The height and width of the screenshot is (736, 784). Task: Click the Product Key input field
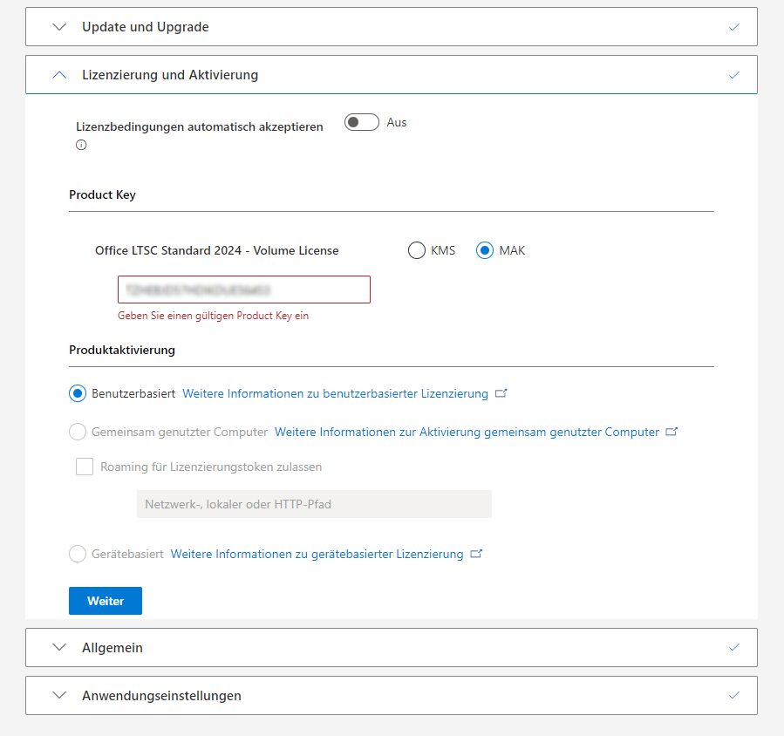click(243, 289)
